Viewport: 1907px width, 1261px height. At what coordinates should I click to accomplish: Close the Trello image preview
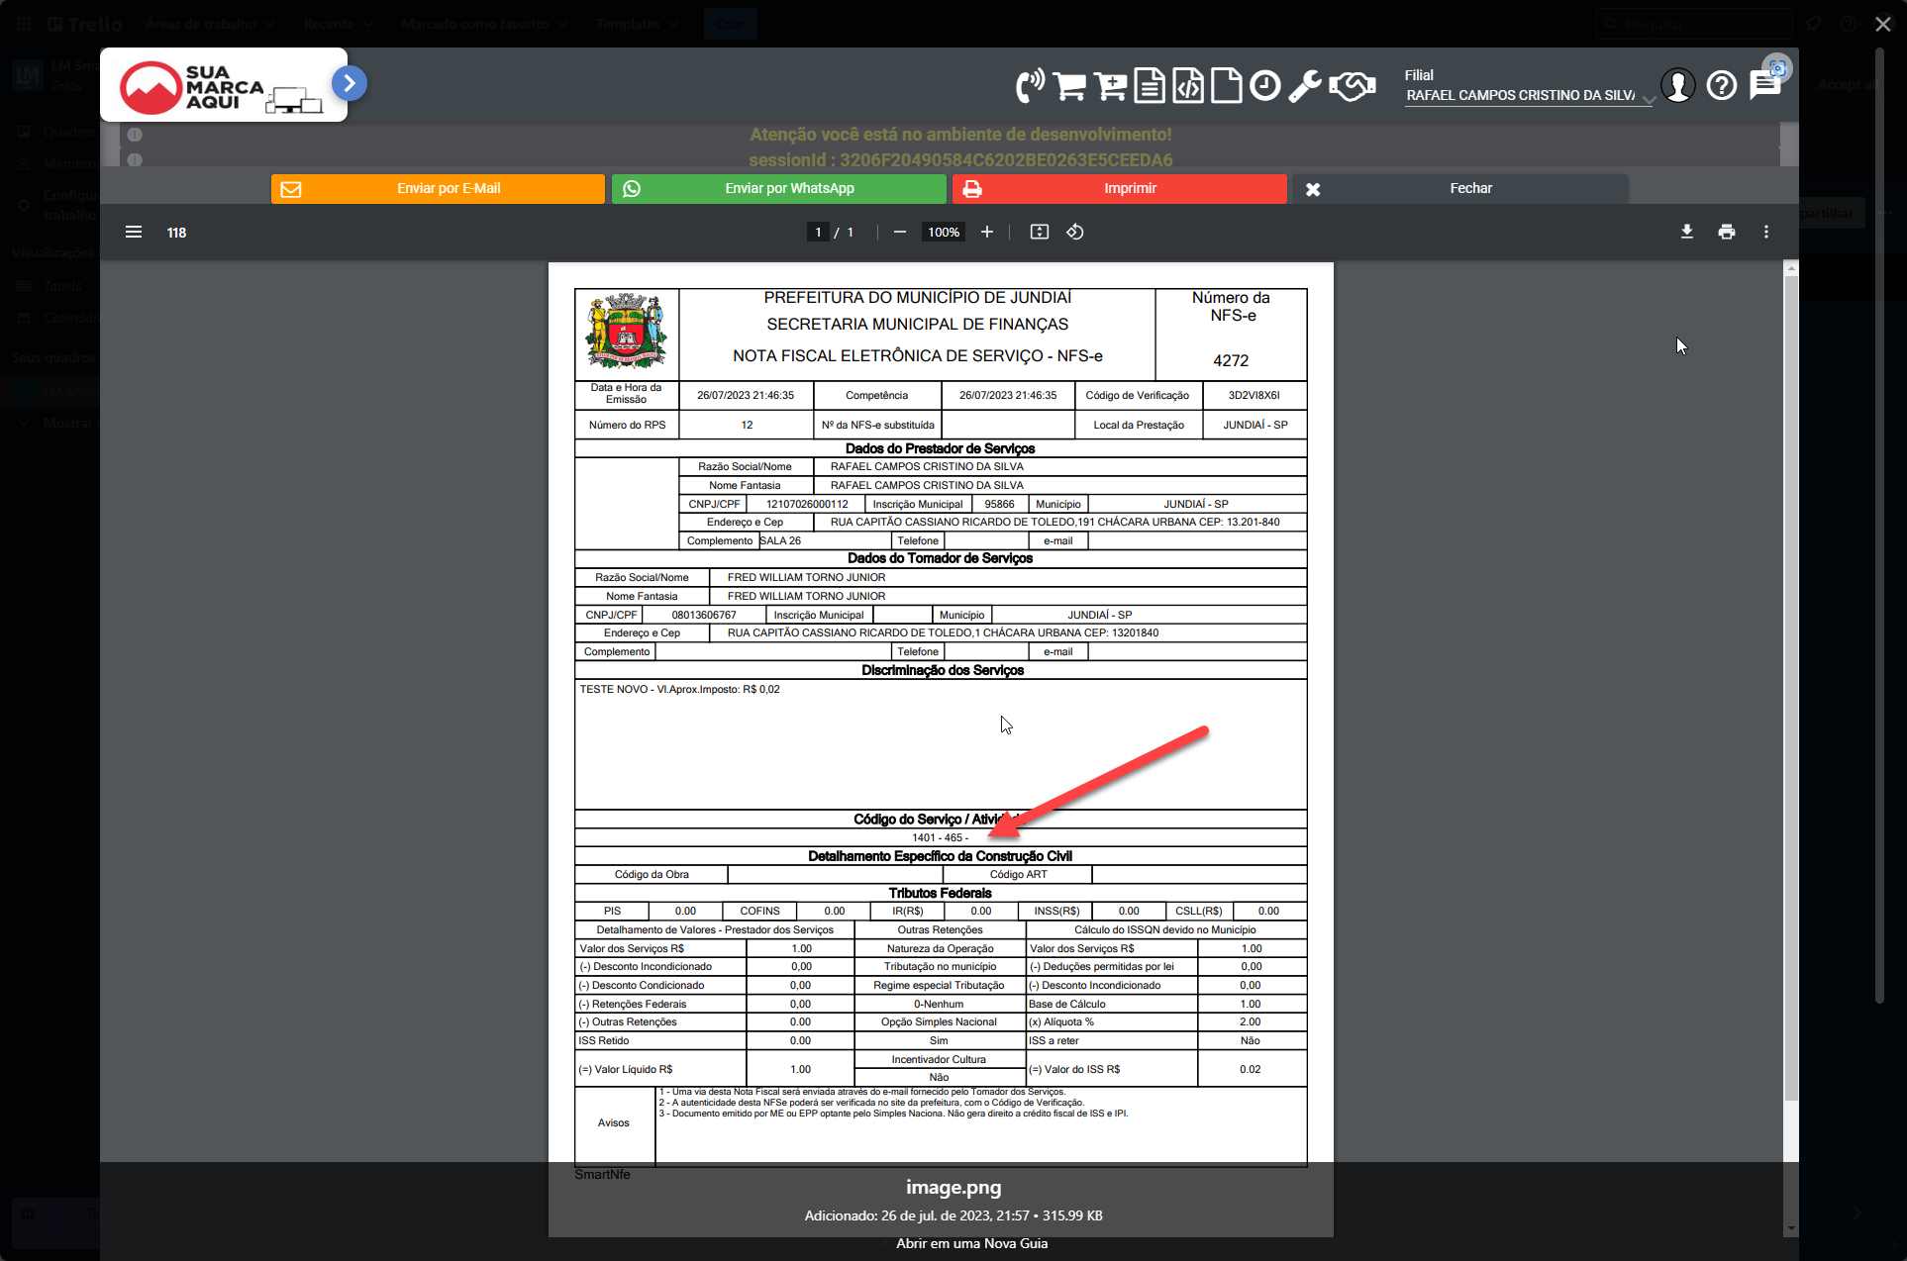[1883, 24]
